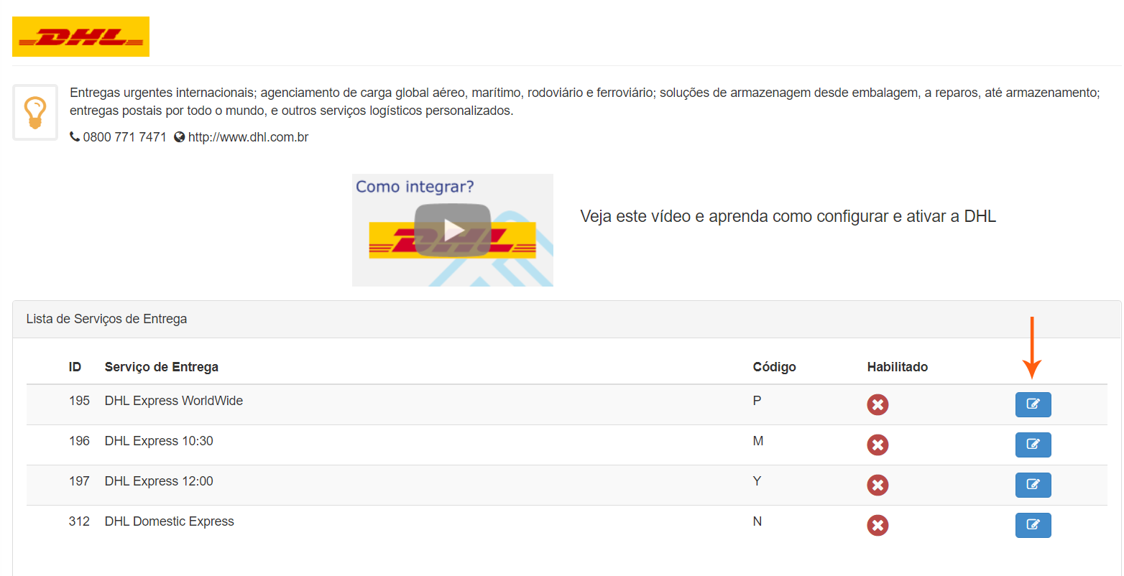Viewport: 1124px width, 576px height.
Task: Click the 'Como integrar?' video title
Action: 415,187
